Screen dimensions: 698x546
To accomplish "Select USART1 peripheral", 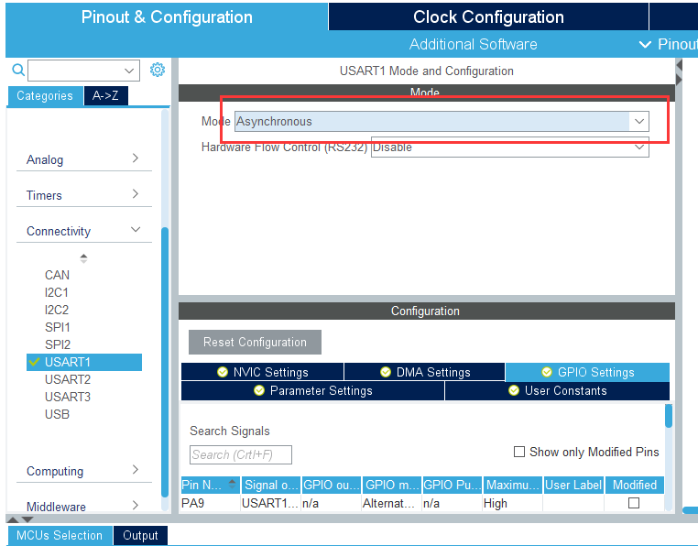I will pyautogui.click(x=84, y=362).
